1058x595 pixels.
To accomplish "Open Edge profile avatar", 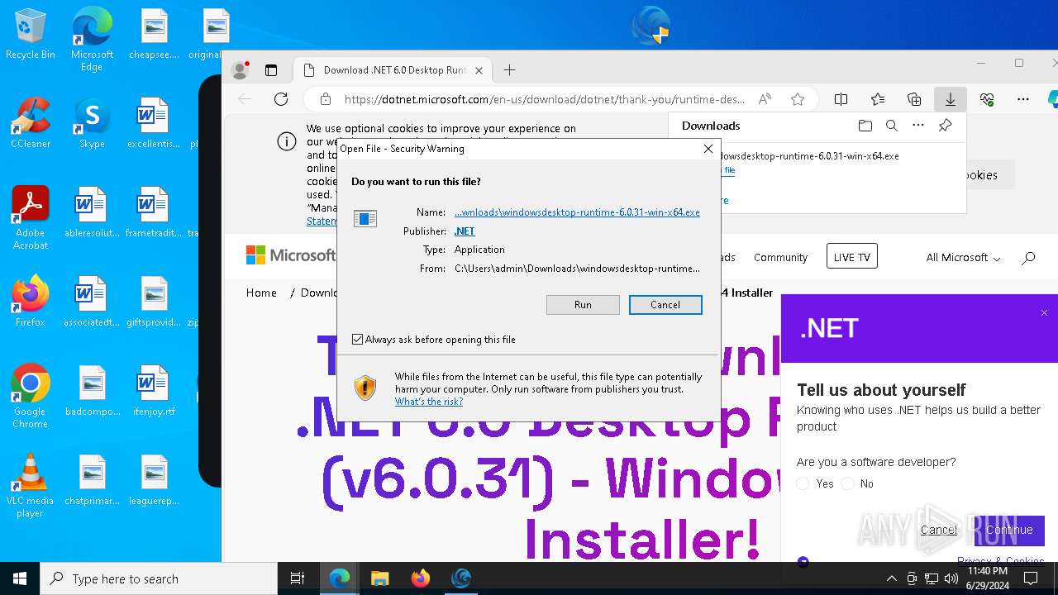I will coord(241,70).
